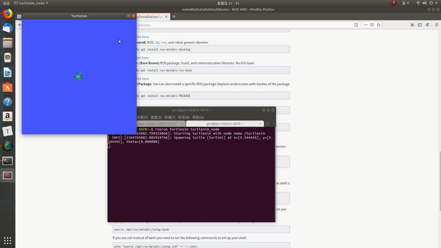This screenshot has width=441, height=248.
Task: Launch LibreOffice Writer from the dock
Action: [x=8, y=72]
